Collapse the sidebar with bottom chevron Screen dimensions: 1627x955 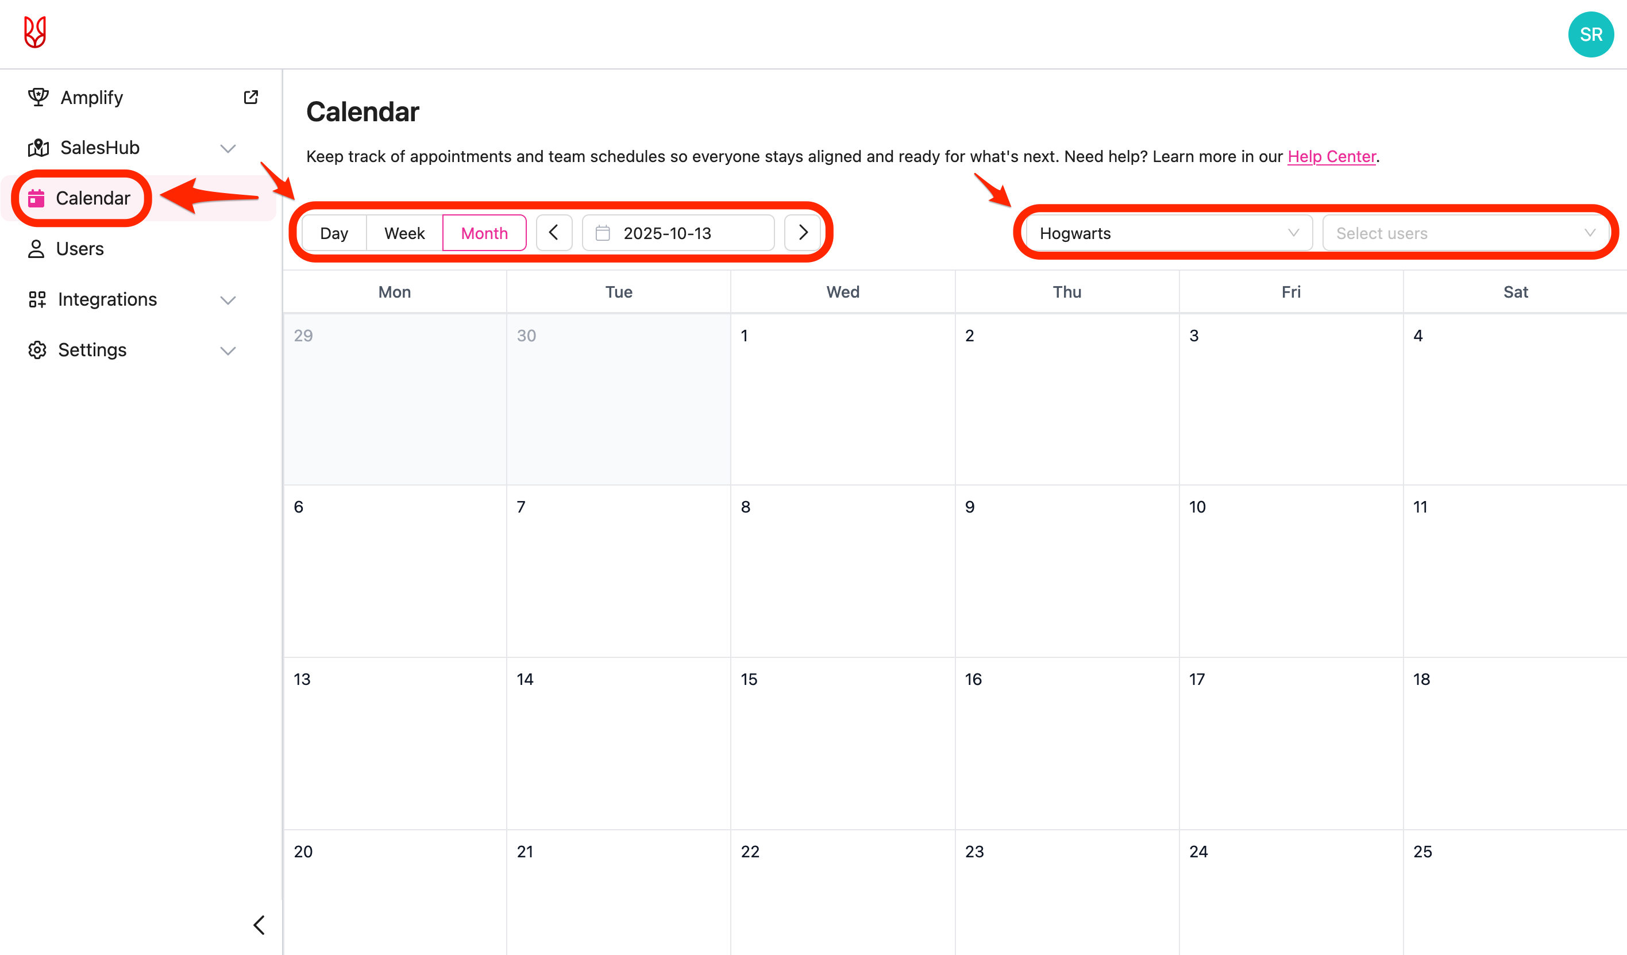(259, 925)
